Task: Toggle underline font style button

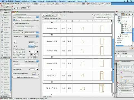Action: pyautogui.click(x=37, y=55)
